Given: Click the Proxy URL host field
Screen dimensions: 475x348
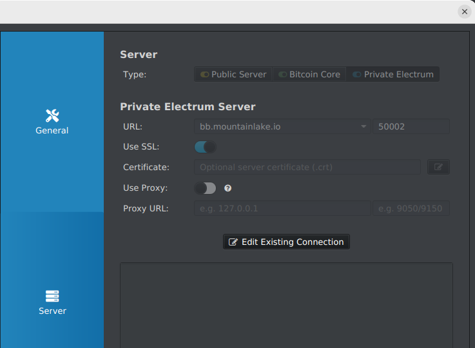Looking at the screenshot, I should click(282, 208).
